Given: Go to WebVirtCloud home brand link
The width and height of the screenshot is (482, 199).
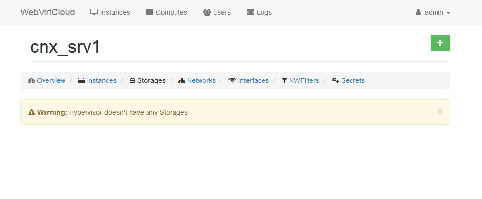Looking at the screenshot, I should (47, 12).
